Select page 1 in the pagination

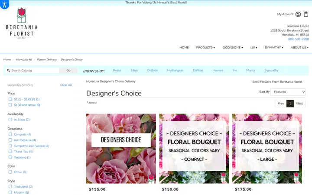point(290,104)
